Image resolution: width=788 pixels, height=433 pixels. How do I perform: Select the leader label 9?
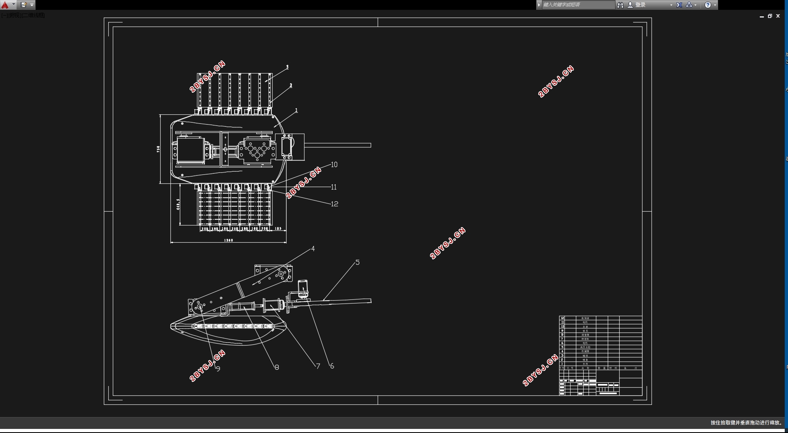218,369
